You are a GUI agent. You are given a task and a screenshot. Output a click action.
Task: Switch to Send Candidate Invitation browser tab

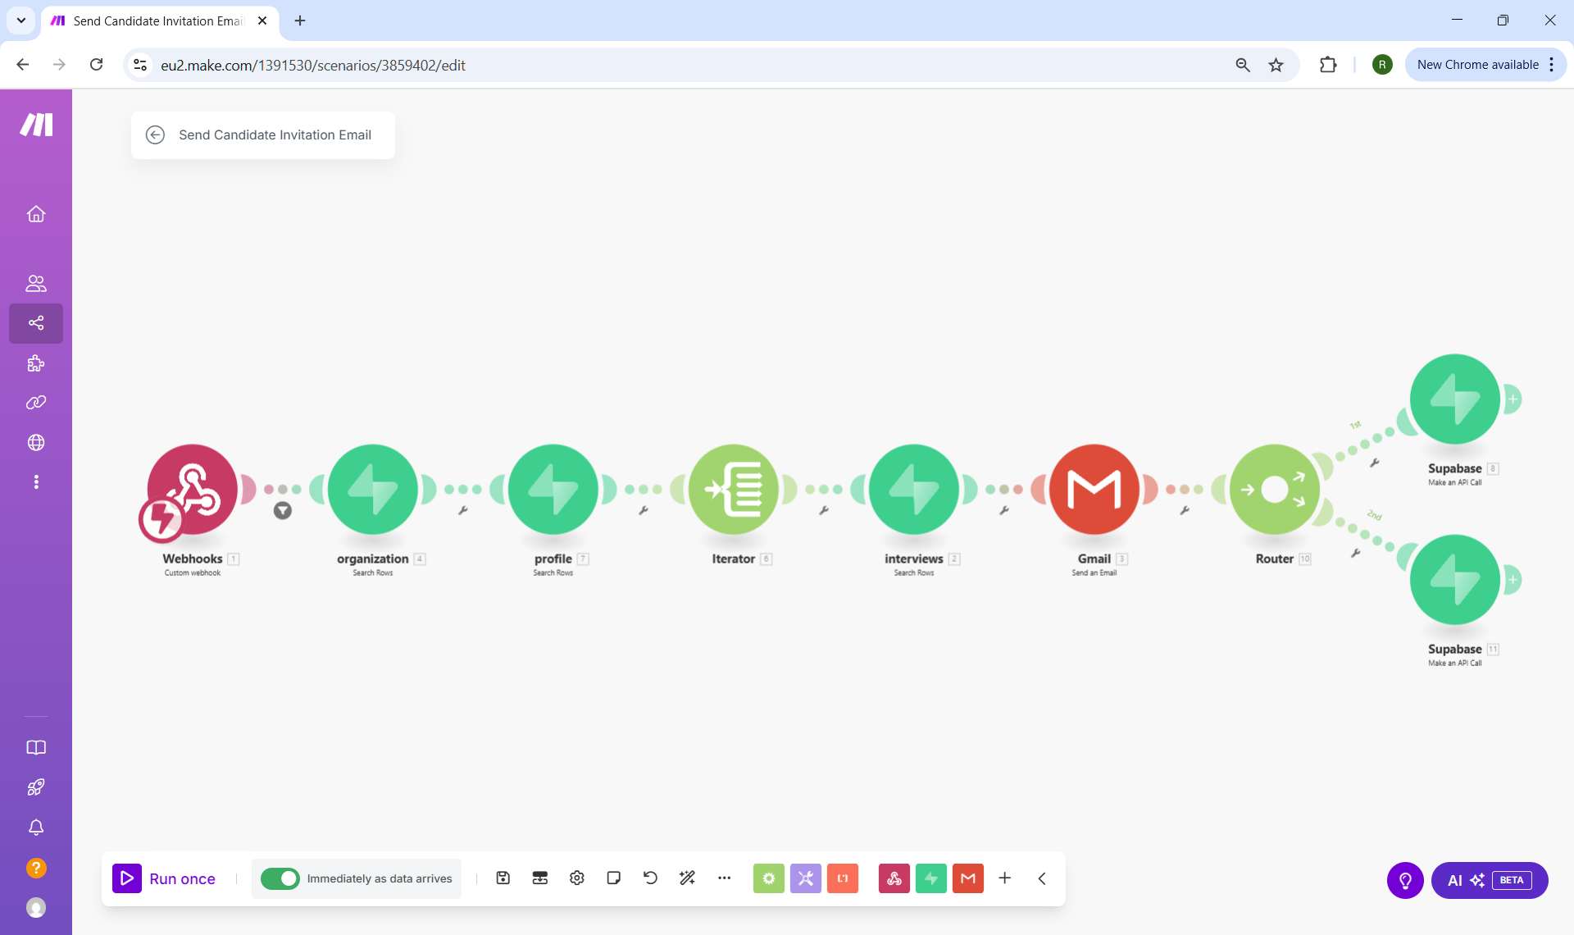point(157,21)
